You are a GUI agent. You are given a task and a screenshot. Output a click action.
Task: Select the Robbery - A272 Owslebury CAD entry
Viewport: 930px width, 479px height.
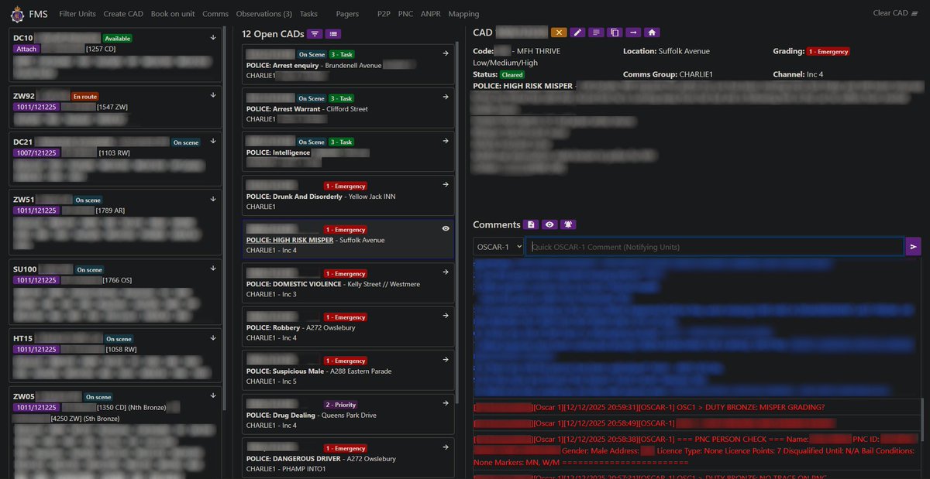tap(348, 327)
